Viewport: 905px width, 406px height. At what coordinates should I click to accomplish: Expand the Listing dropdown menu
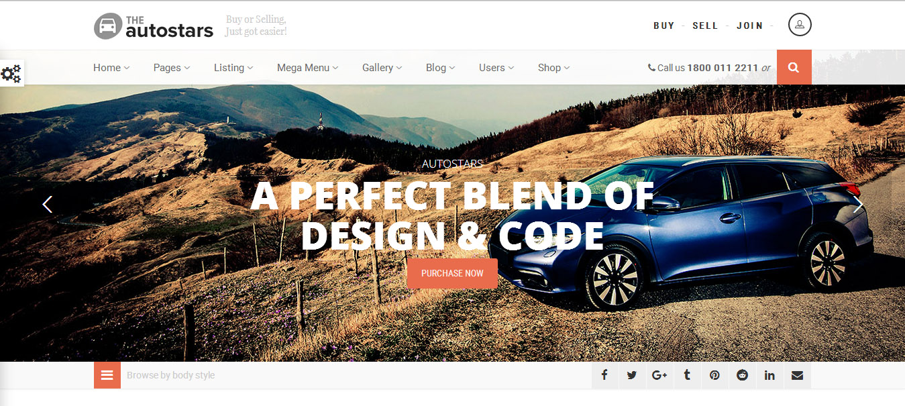[x=233, y=67]
